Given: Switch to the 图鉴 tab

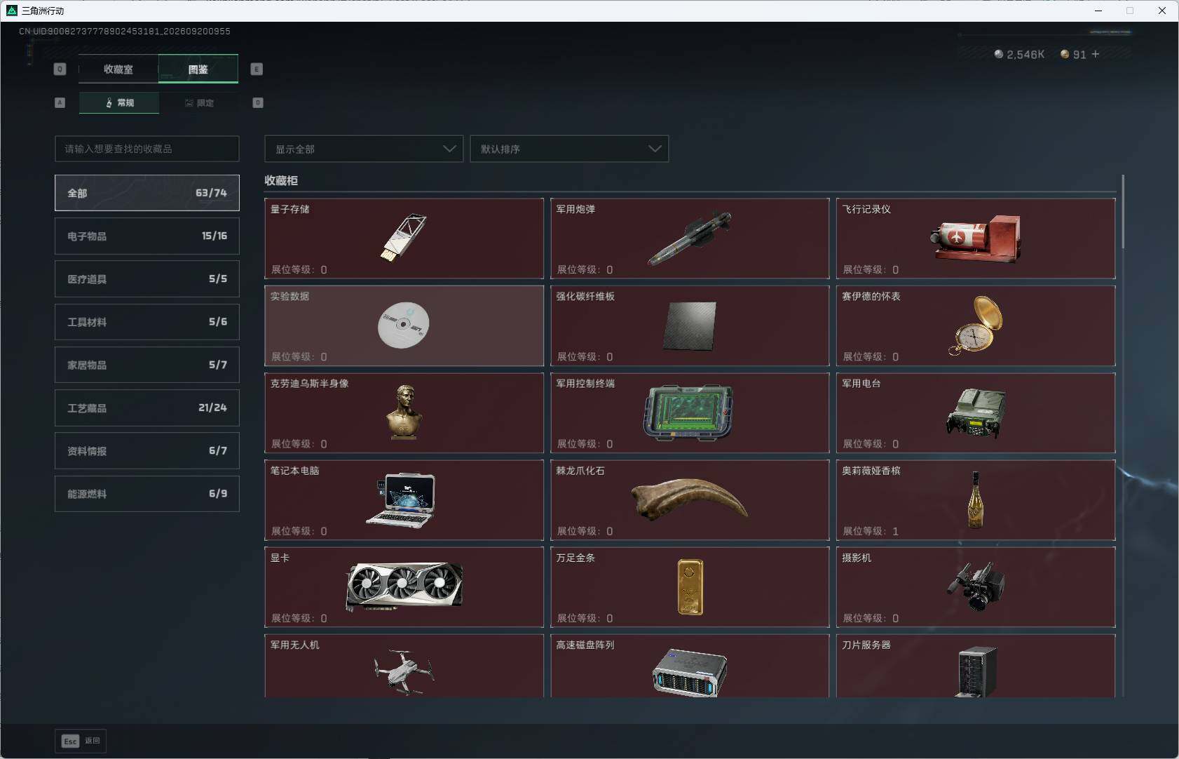Looking at the screenshot, I should pyautogui.click(x=198, y=69).
